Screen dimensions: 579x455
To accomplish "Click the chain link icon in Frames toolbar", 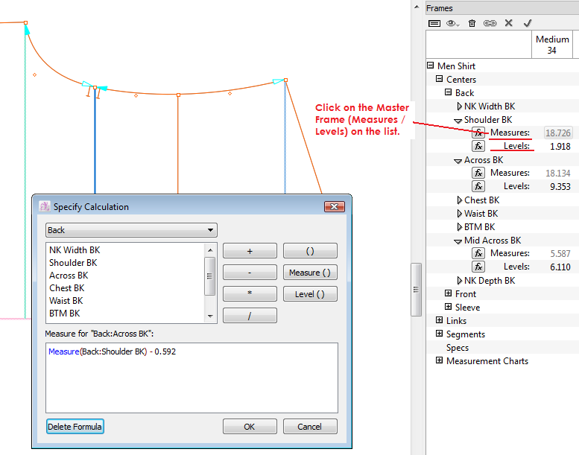I will (490, 23).
